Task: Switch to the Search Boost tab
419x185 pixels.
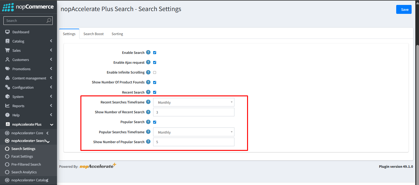Action: tap(93, 34)
